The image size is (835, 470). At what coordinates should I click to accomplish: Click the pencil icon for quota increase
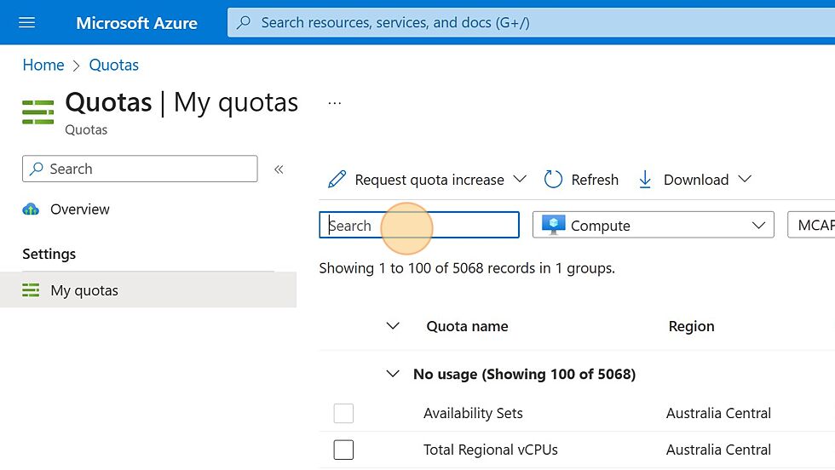(337, 180)
